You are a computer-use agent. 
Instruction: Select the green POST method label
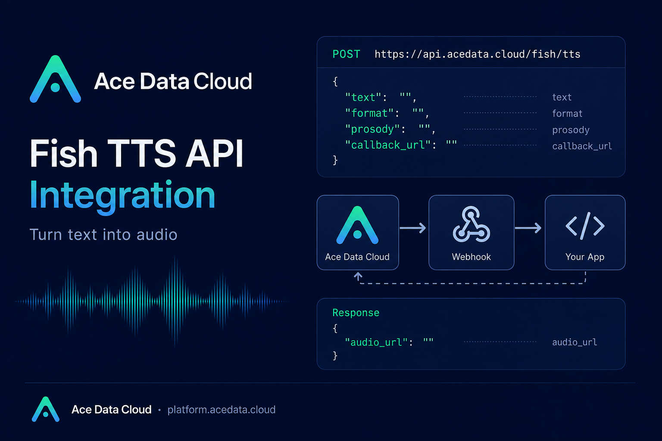click(x=346, y=54)
